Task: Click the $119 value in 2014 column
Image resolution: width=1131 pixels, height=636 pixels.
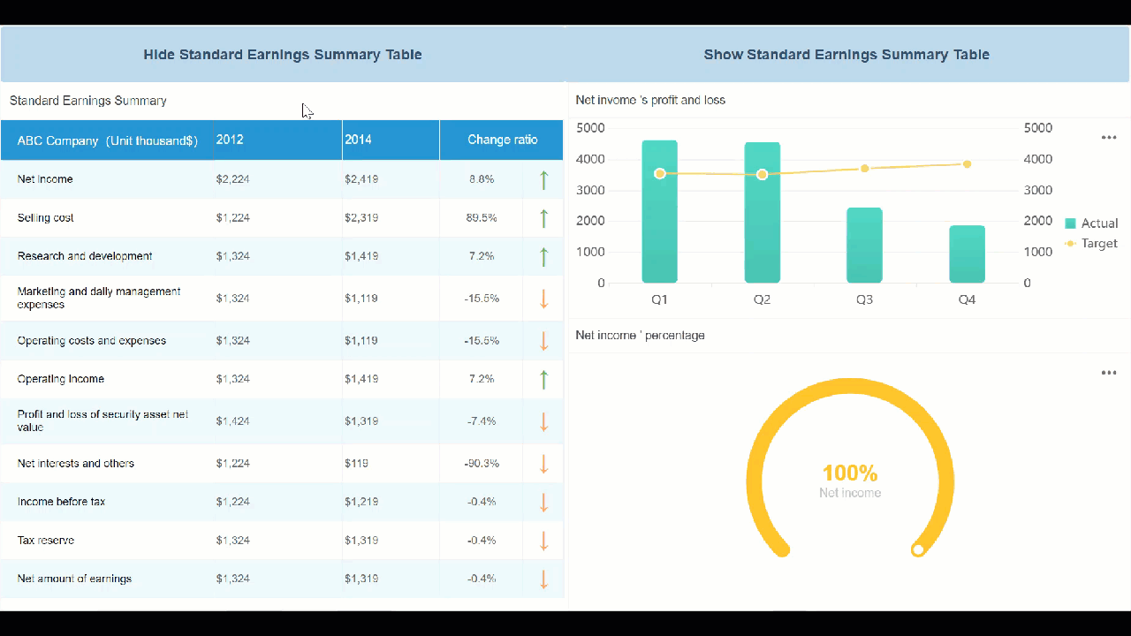Action: pos(357,464)
